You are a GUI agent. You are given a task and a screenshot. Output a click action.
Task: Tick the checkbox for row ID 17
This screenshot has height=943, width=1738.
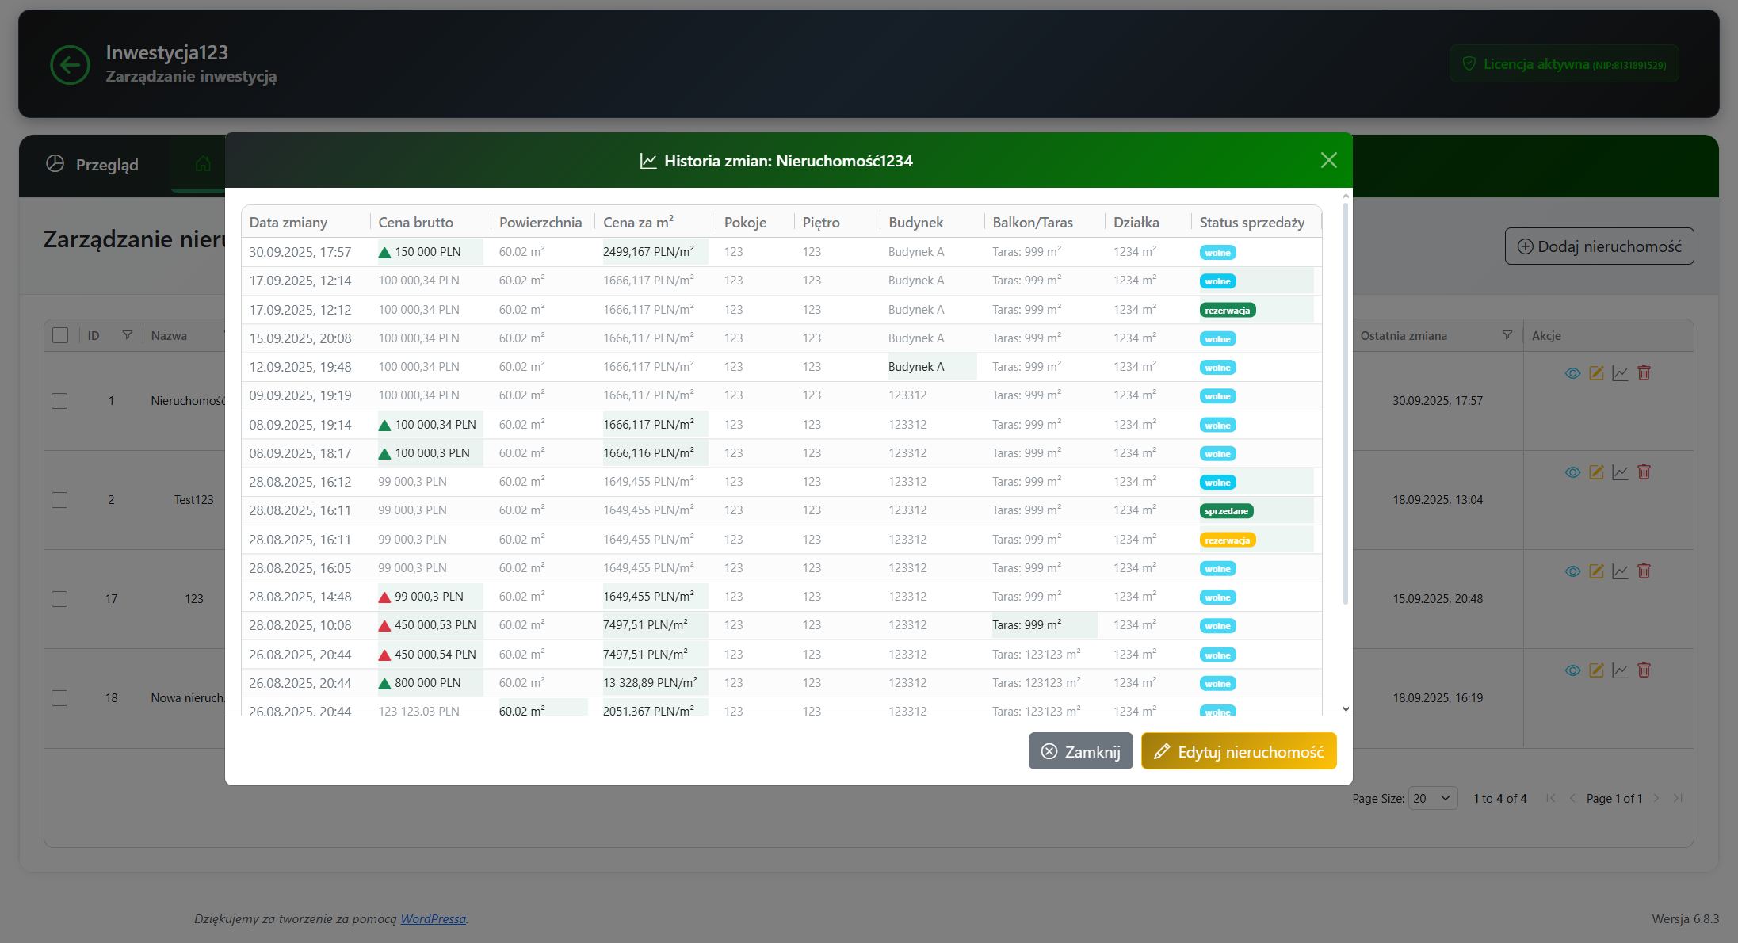[x=59, y=599]
